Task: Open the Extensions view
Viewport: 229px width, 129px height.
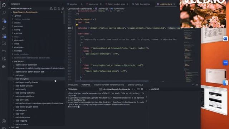Action: pyautogui.click(x=4, y=36)
